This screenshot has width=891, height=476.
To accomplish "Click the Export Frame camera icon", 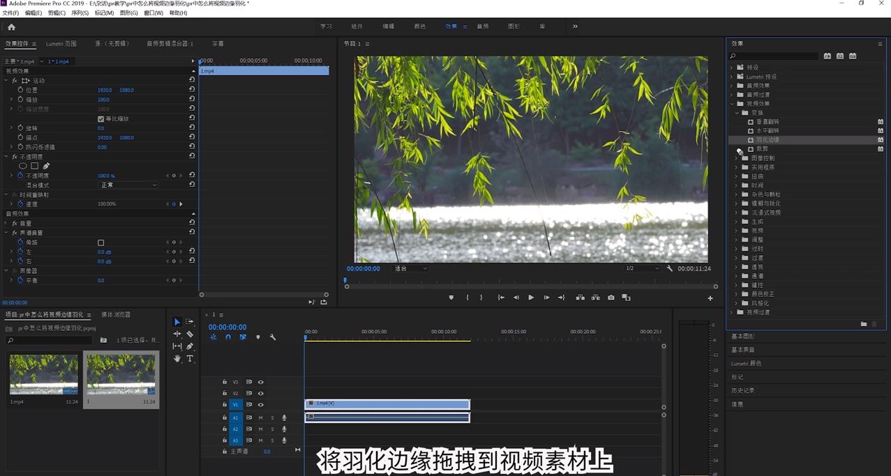I will pos(611,298).
